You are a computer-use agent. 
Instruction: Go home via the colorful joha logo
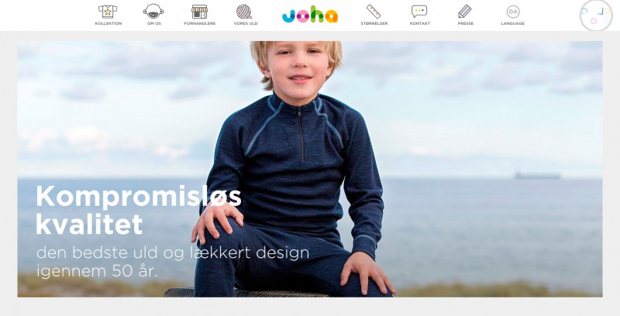pyautogui.click(x=310, y=14)
